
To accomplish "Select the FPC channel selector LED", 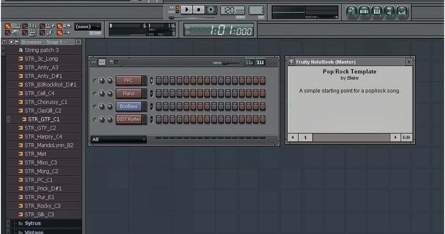I will pyautogui.click(x=151, y=81).
